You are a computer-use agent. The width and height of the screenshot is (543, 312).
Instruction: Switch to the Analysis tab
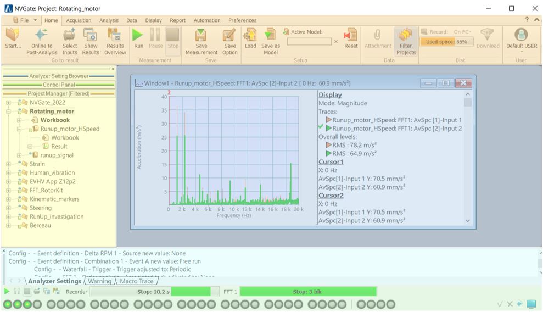[109, 20]
